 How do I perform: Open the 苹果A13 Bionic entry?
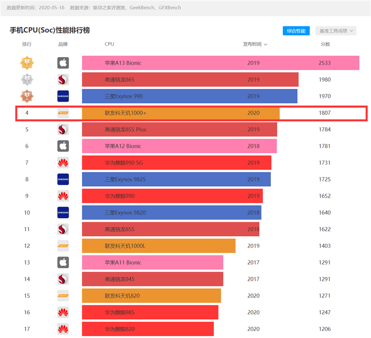pos(123,63)
